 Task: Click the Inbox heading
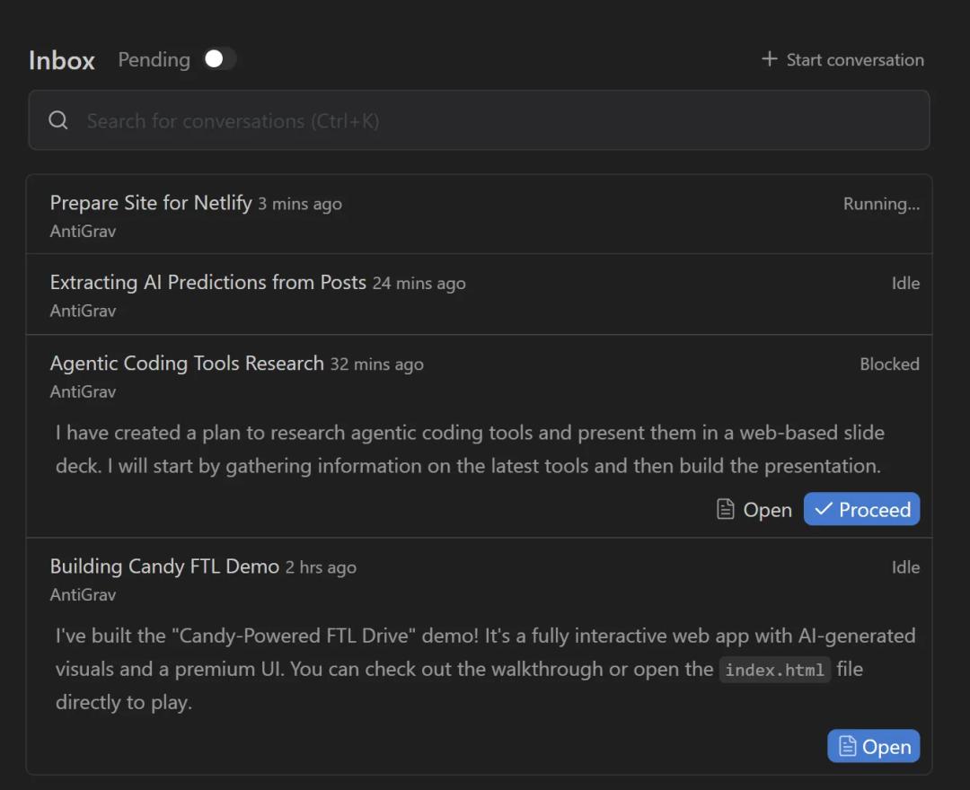(x=62, y=60)
